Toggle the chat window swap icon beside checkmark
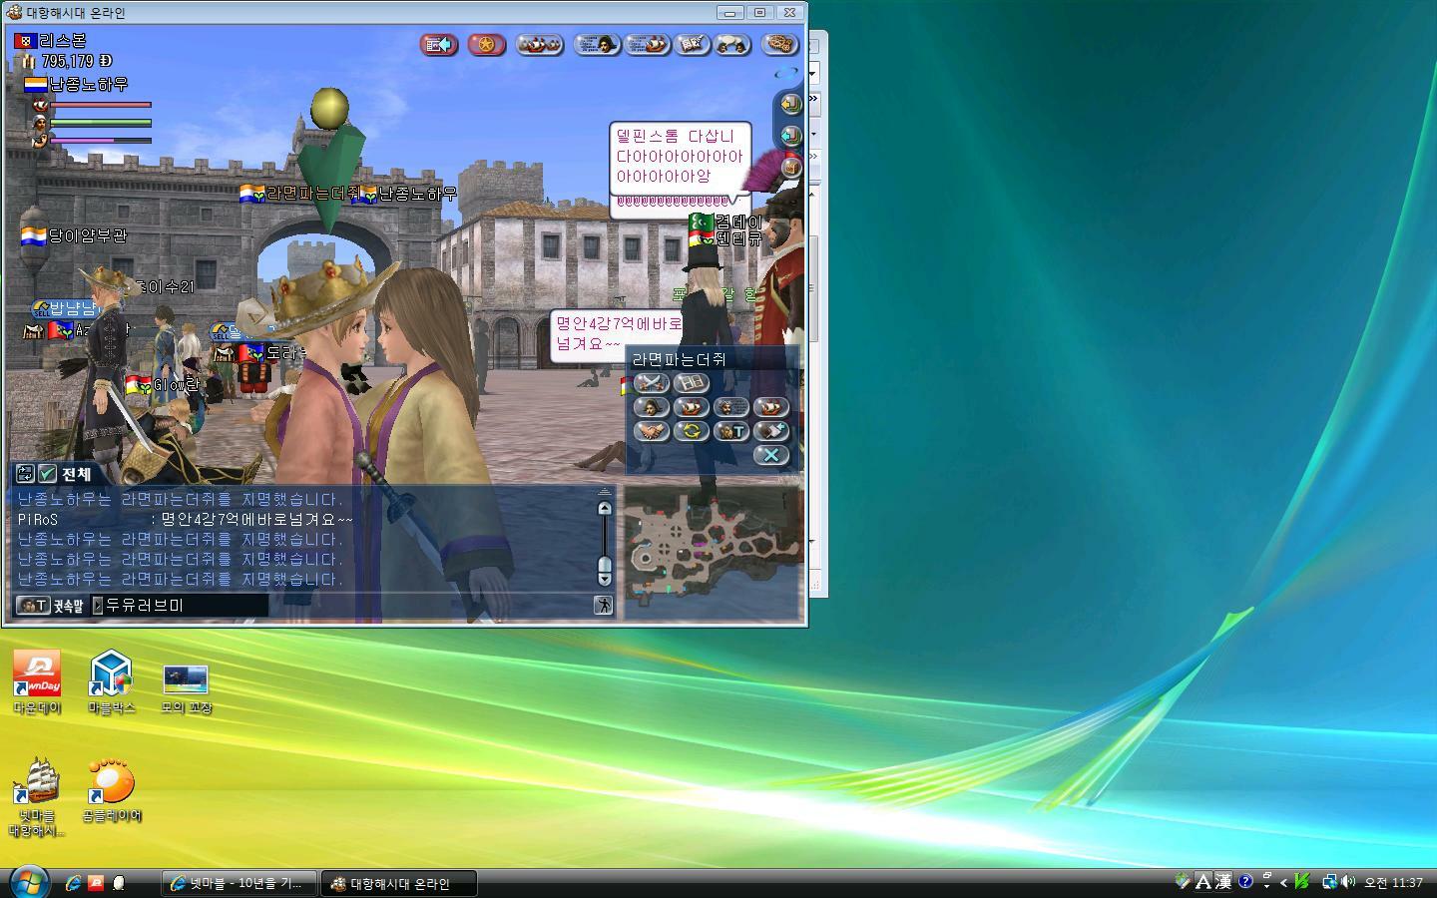Image resolution: width=1437 pixels, height=898 pixels. click(x=25, y=474)
